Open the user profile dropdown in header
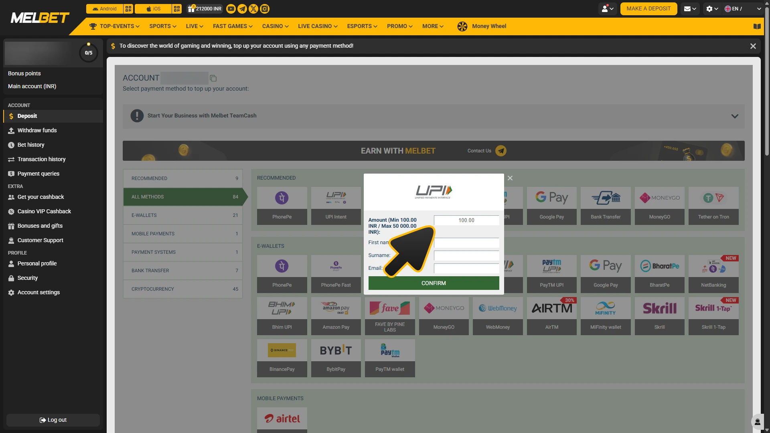Image resolution: width=770 pixels, height=433 pixels. (608, 9)
